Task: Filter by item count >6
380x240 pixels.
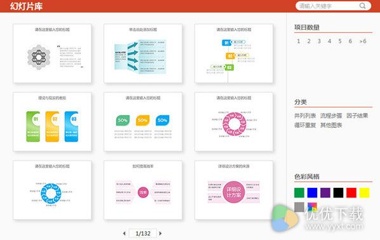Action: 363,41
